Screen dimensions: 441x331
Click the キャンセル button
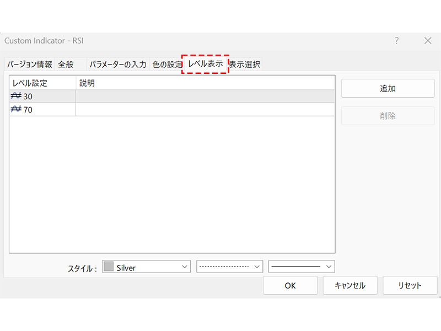tap(350, 285)
